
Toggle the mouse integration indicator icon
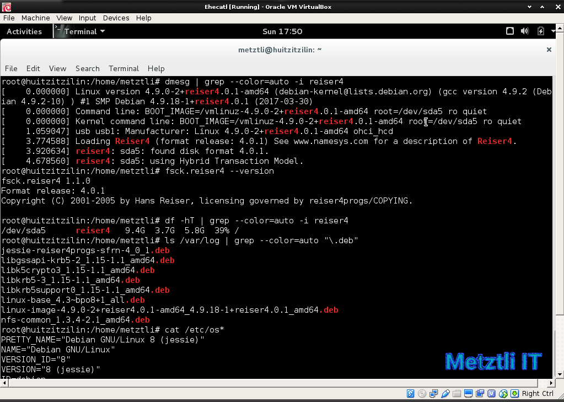tap(503, 393)
